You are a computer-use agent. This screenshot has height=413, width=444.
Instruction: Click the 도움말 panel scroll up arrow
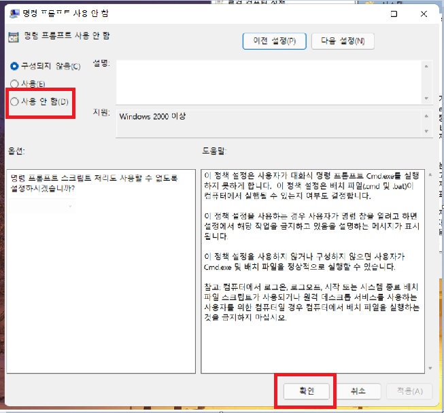[x=430, y=175]
